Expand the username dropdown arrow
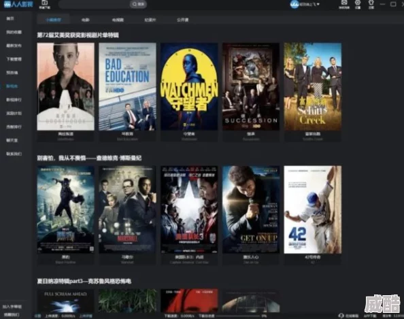Viewport: 404px width, 319px height. tap(318, 4)
